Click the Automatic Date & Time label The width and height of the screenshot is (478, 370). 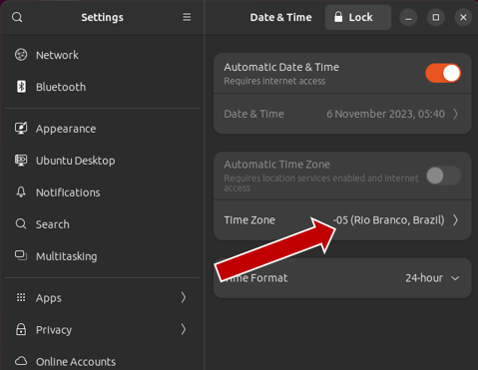281,67
